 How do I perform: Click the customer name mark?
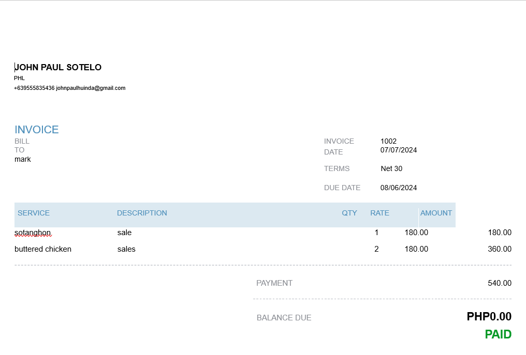(23, 160)
